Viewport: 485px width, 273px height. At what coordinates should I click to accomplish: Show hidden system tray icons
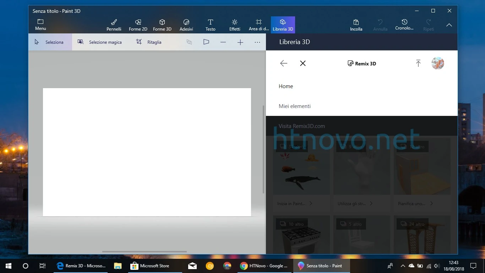pyautogui.click(x=403, y=266)
